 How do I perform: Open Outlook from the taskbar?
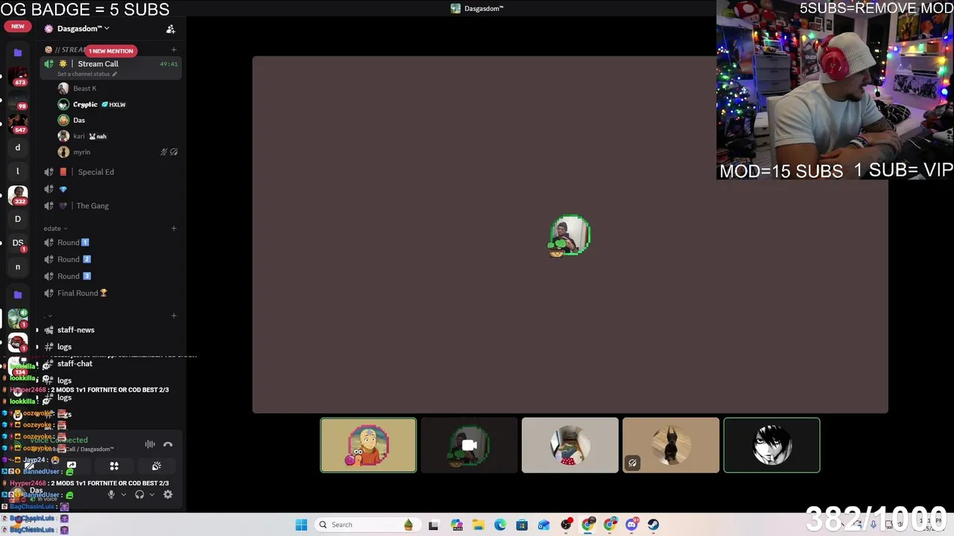[x=544, y=525]
